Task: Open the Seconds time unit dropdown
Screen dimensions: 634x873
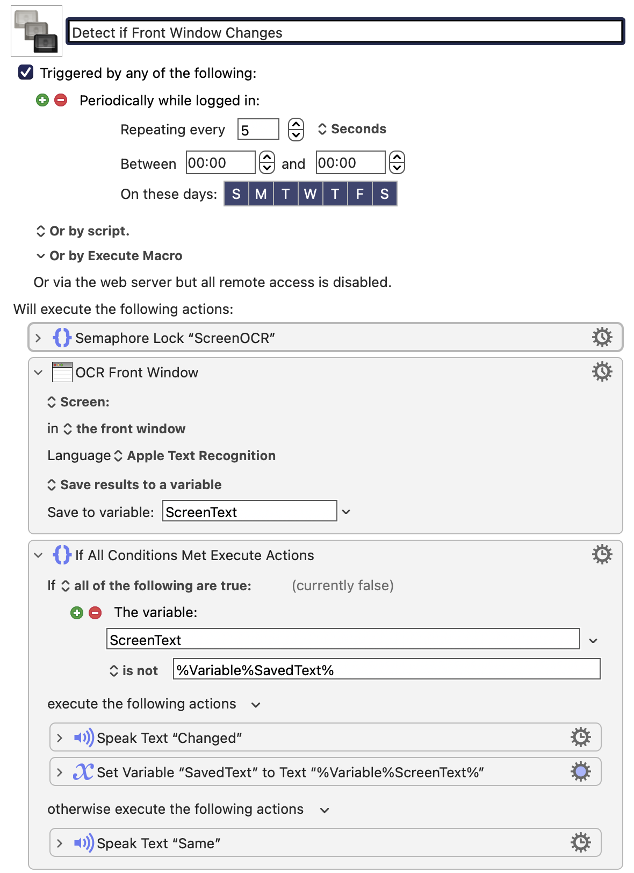Action: tap(352, 129)
